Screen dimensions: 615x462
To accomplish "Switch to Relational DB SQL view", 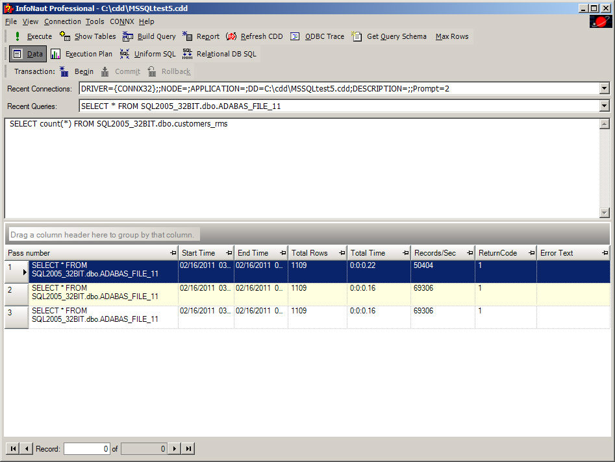I will coord(220,55).
